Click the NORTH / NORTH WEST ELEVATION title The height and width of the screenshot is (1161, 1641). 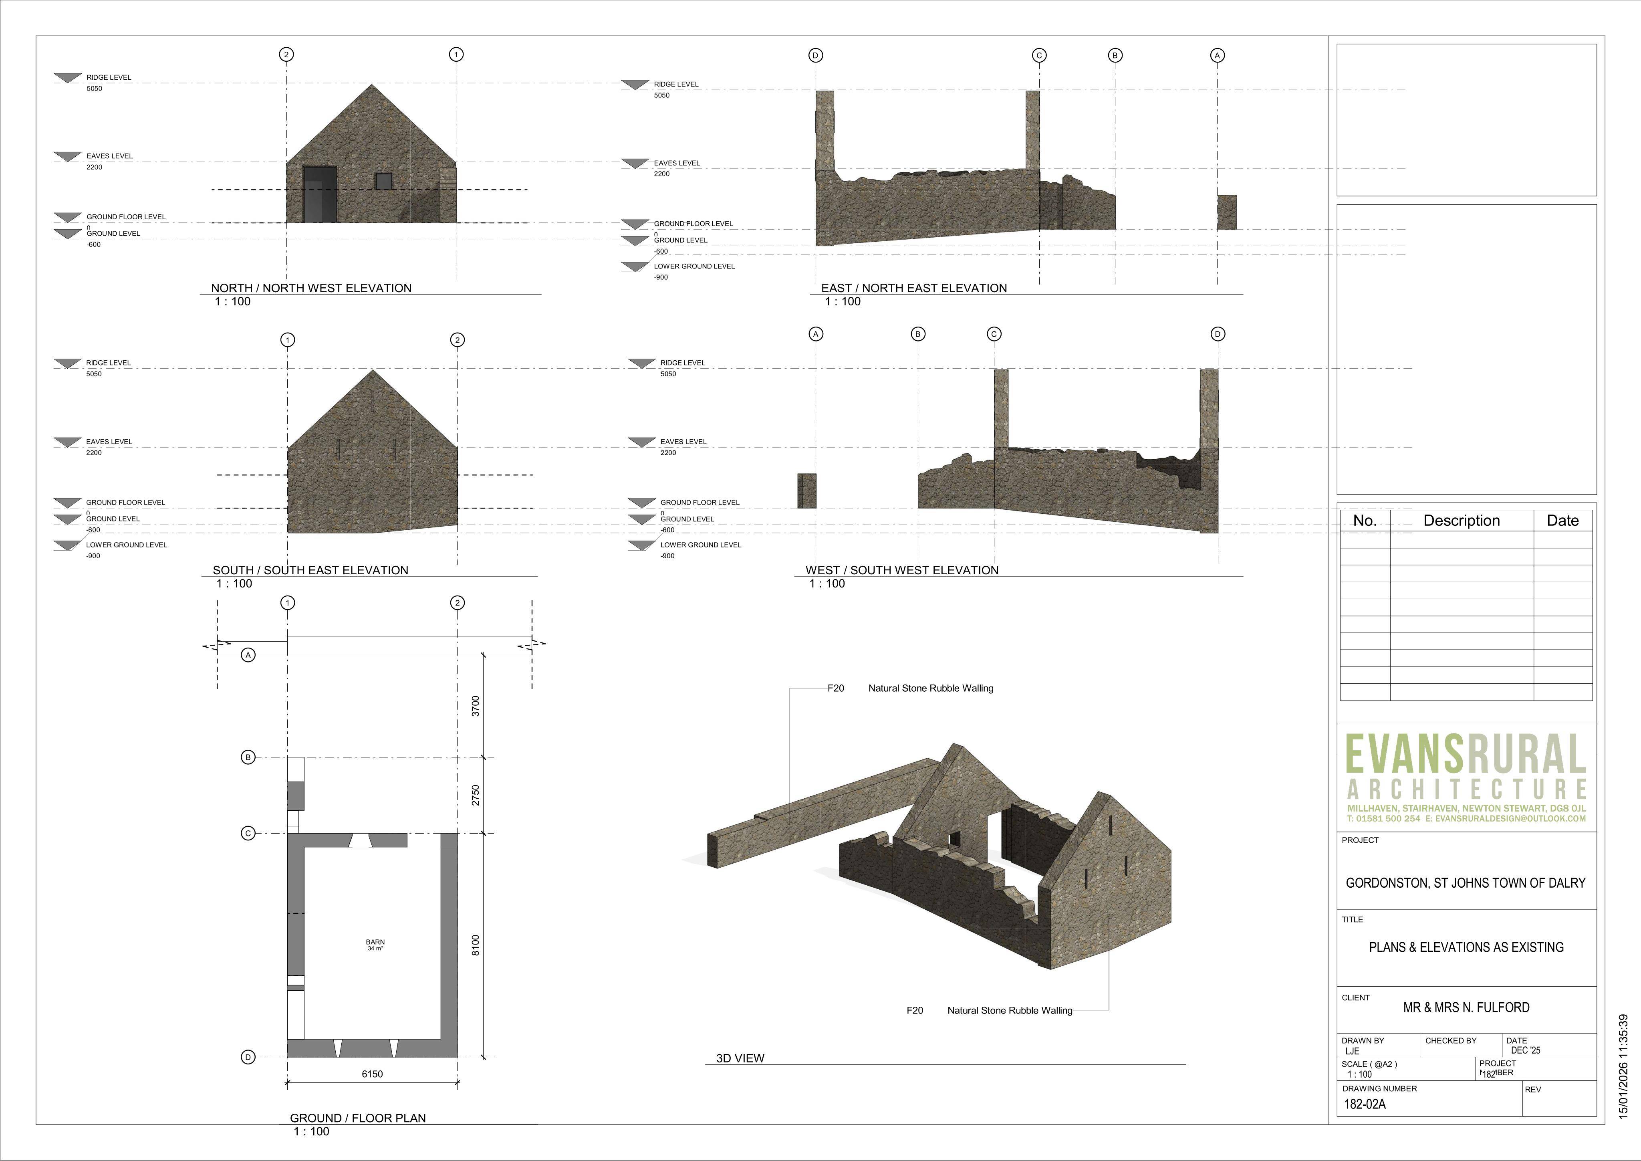(x=311, y=288)
